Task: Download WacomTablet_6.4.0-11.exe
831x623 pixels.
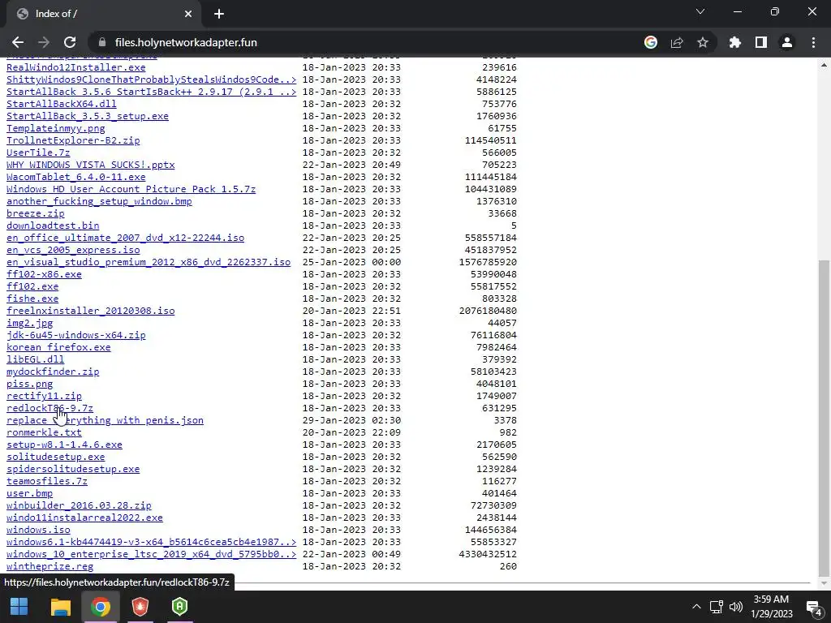Action: click(x=75, y=177)
